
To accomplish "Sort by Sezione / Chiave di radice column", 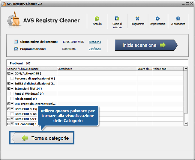I will tap(32, 69).
